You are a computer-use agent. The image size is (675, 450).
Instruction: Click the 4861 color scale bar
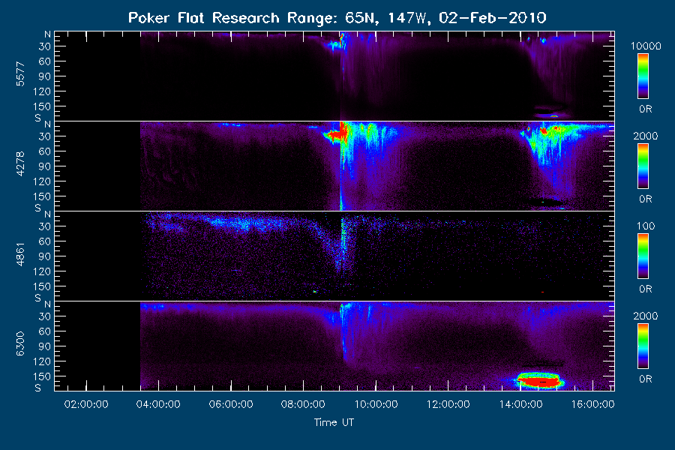(643, 256)
